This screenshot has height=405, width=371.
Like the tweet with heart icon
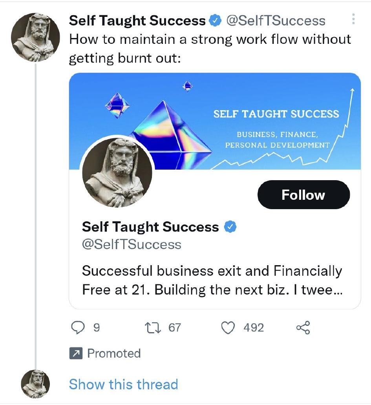[228, 327]
